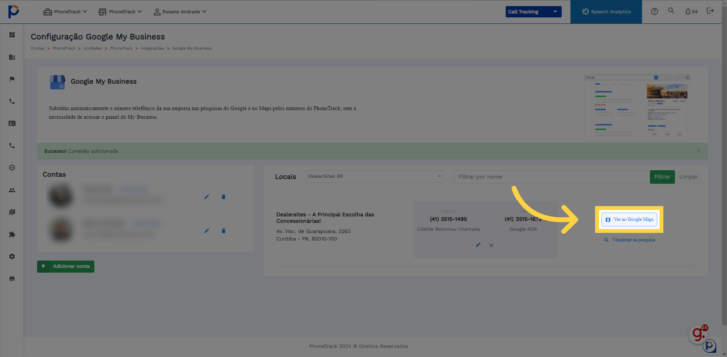Open Ver no Google Maps link
Image resolution: width=727 pixels, height=357 pixels.
[629, 219]
